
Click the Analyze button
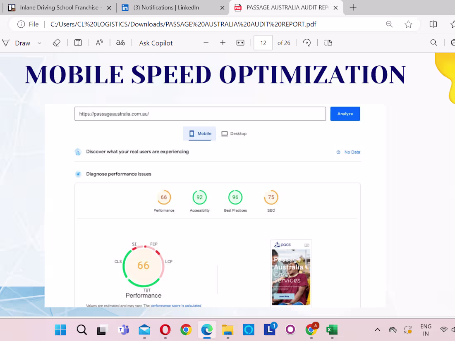tap(345, 114)
